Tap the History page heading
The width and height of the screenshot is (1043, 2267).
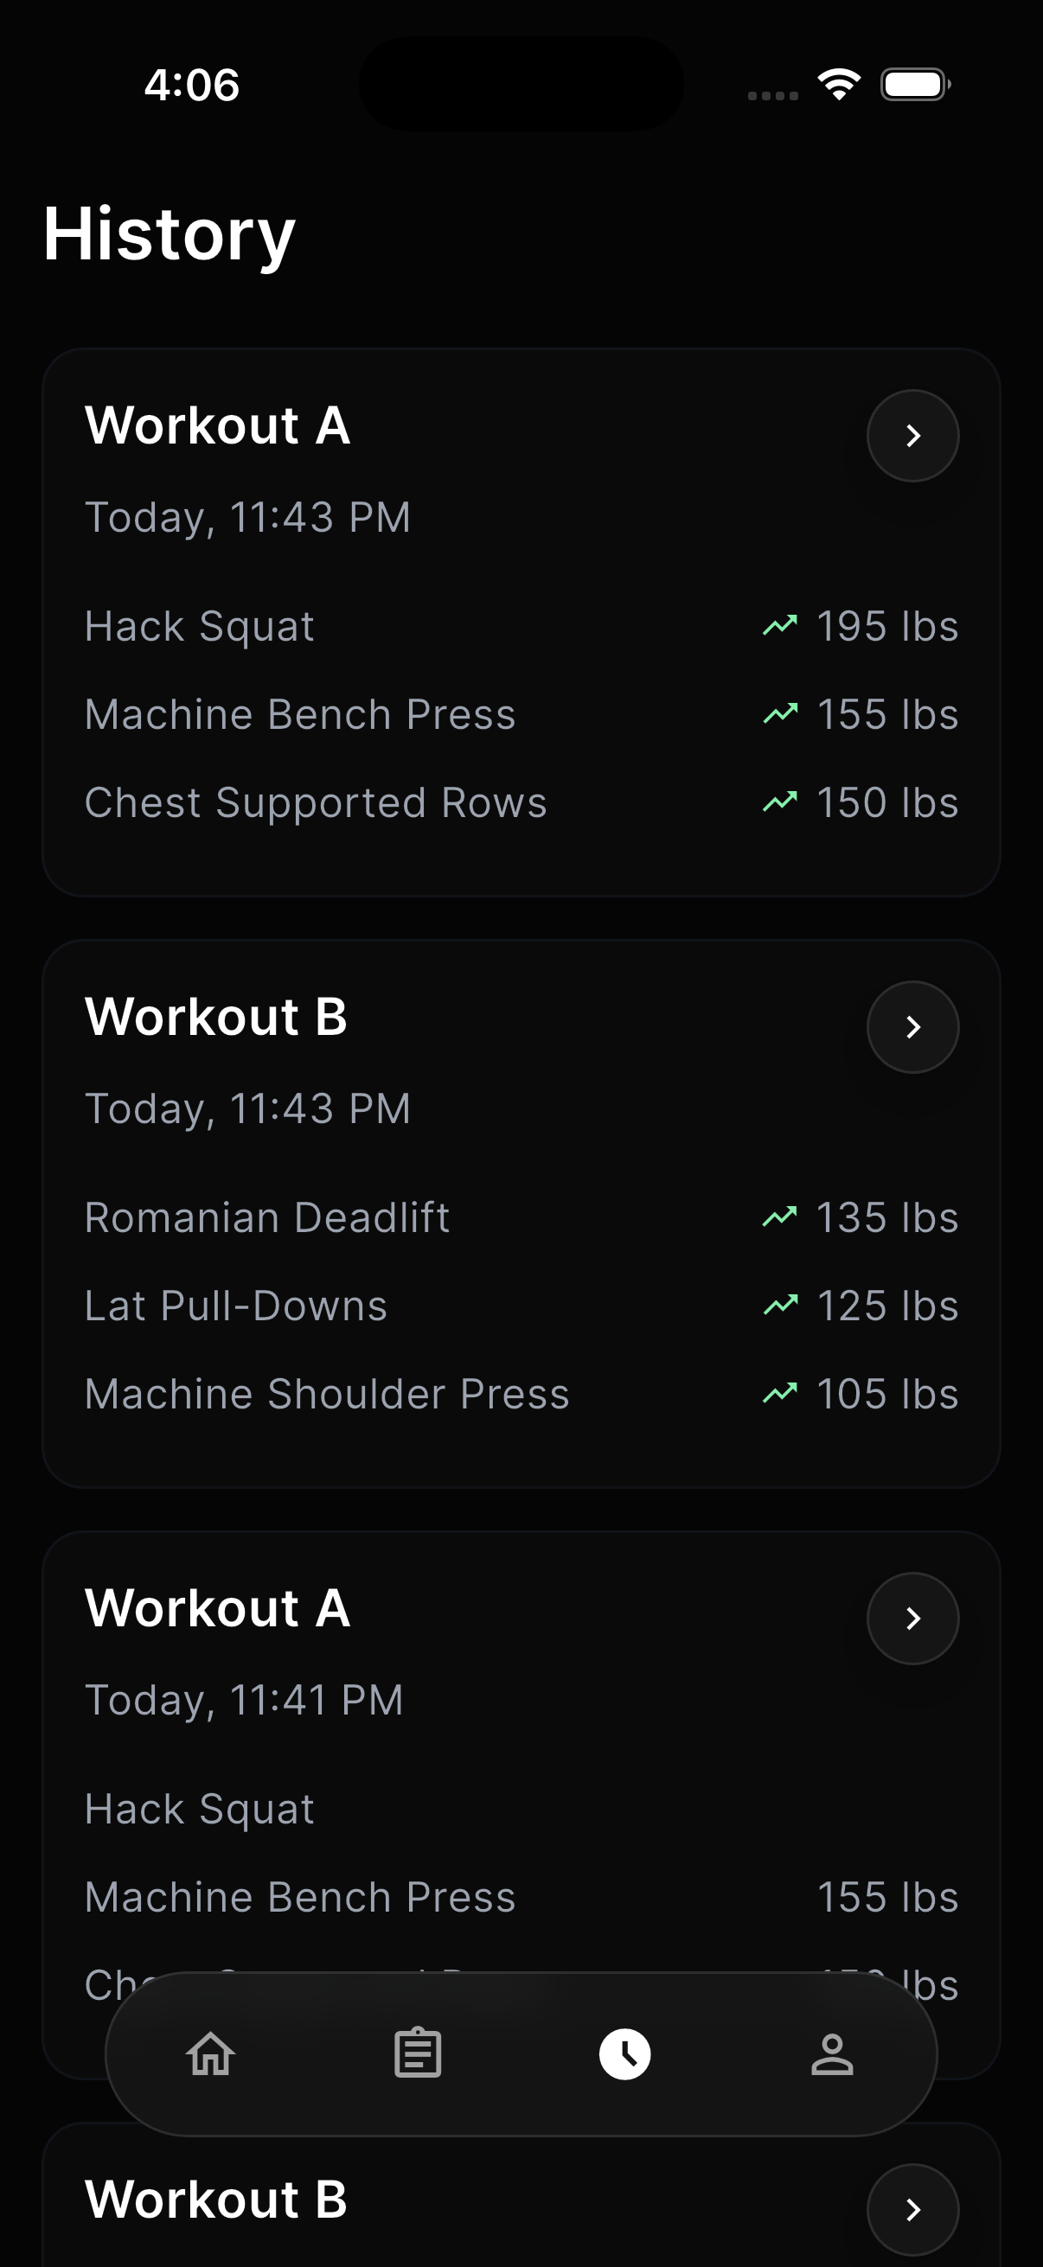(x=169, y=234)
